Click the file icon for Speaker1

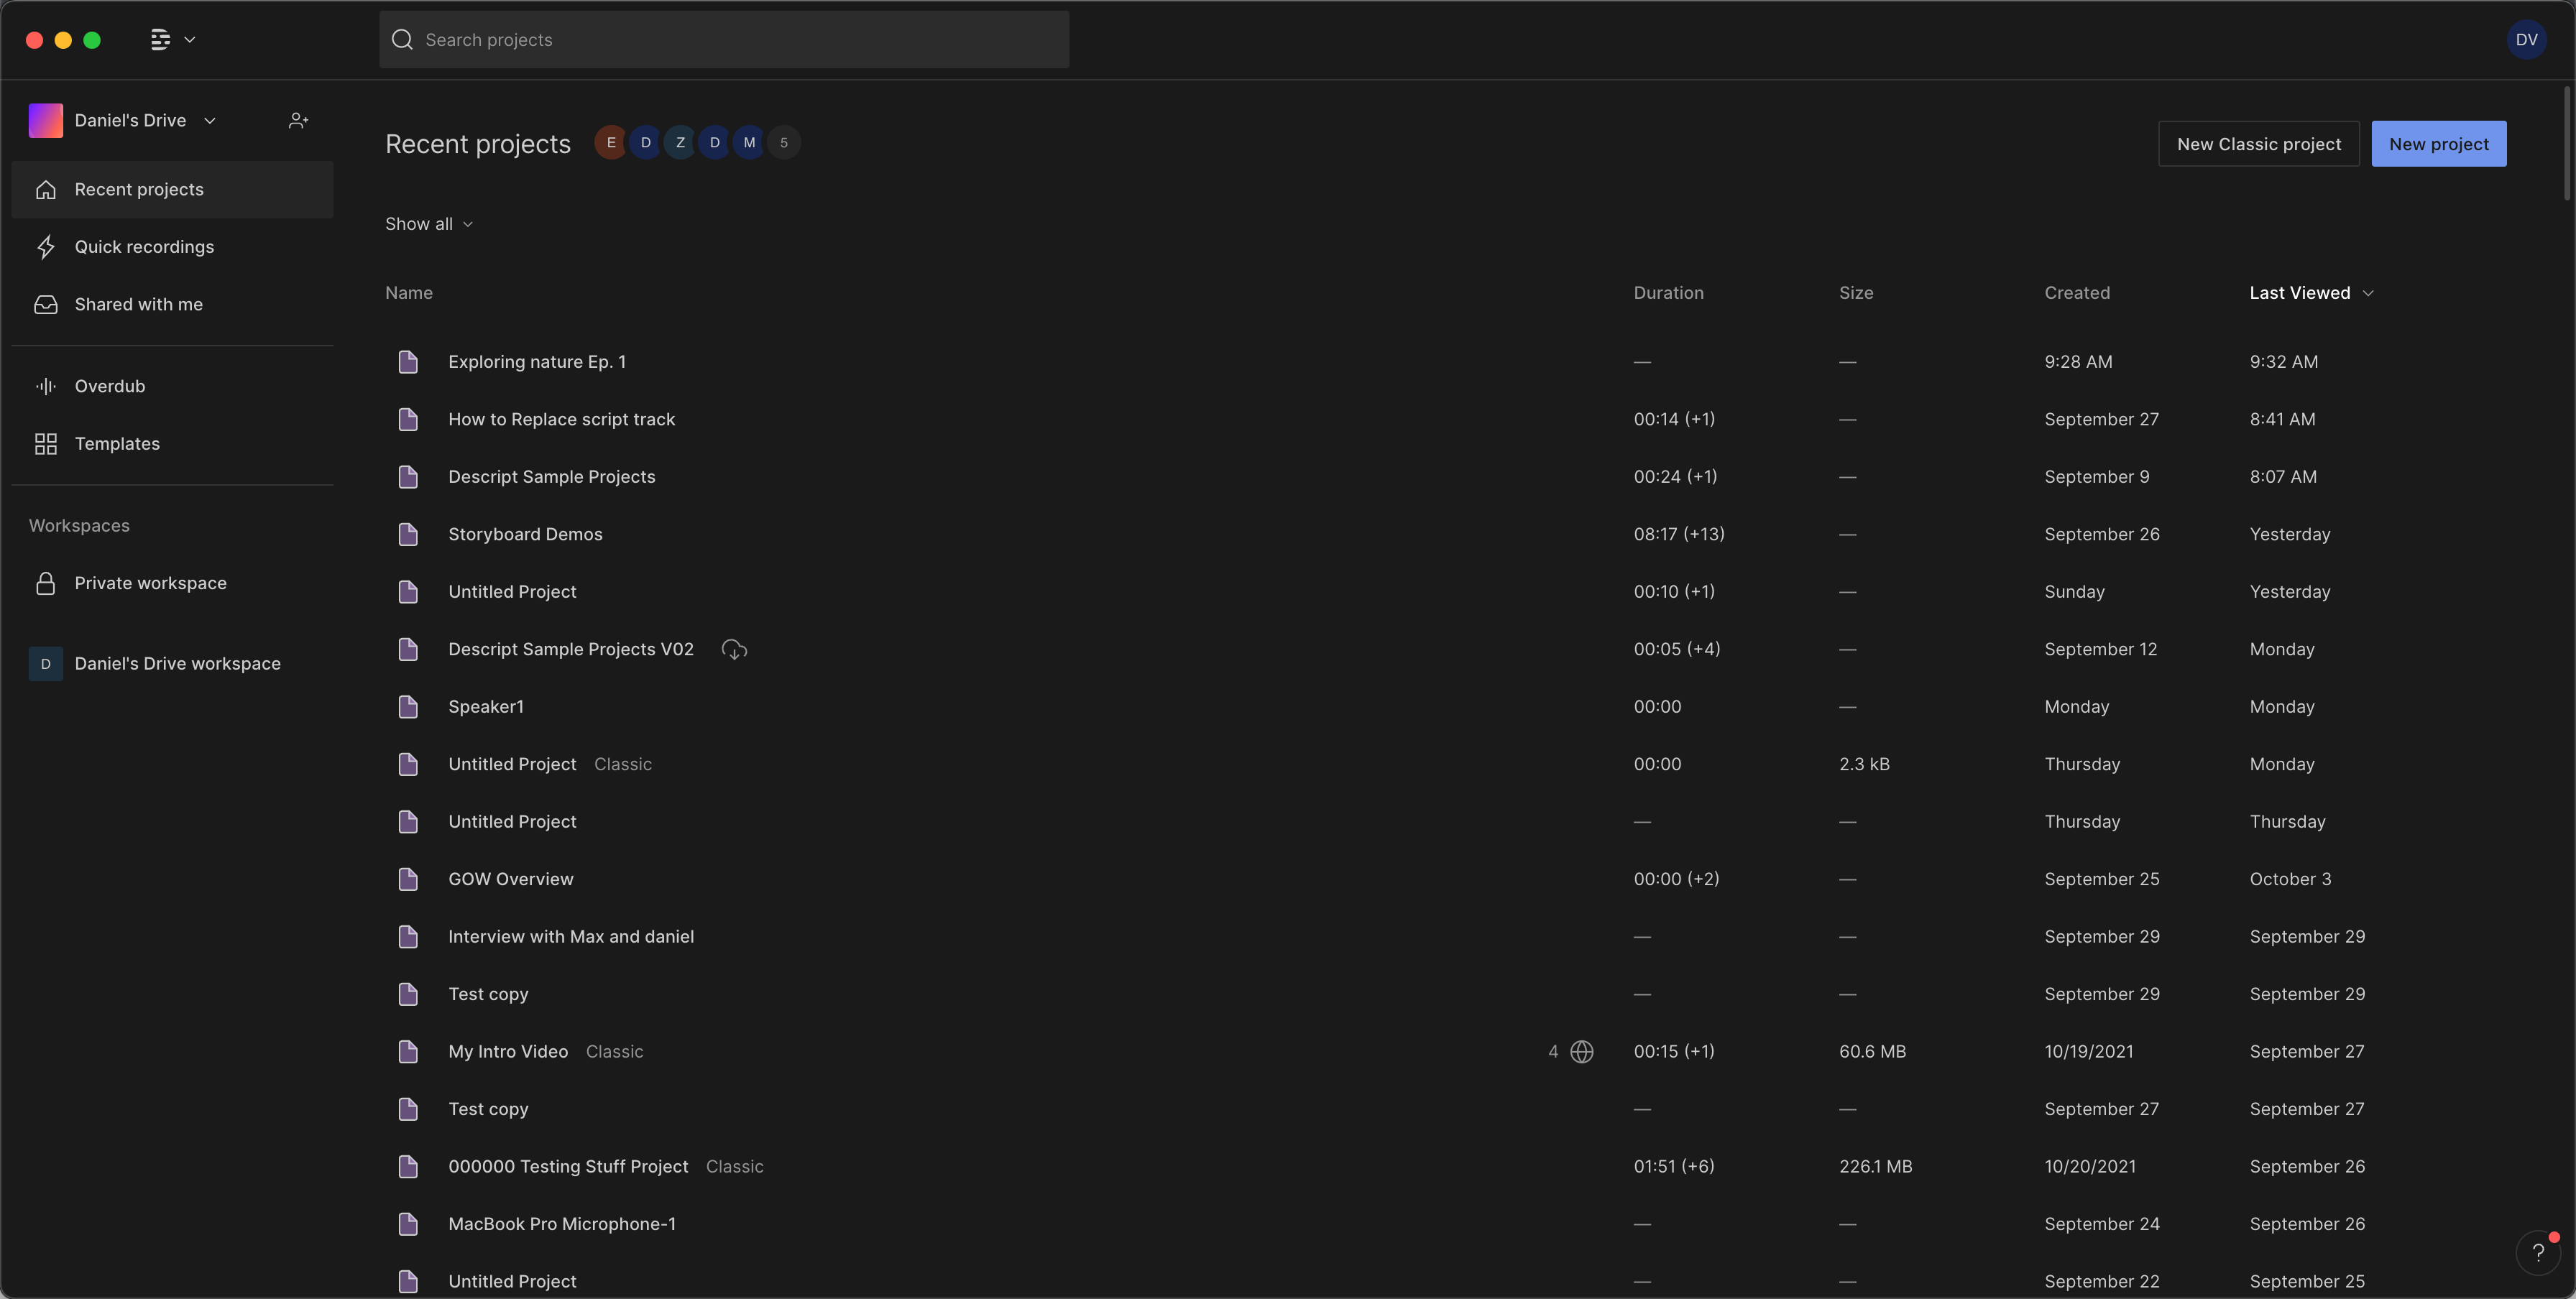point(408,708)
